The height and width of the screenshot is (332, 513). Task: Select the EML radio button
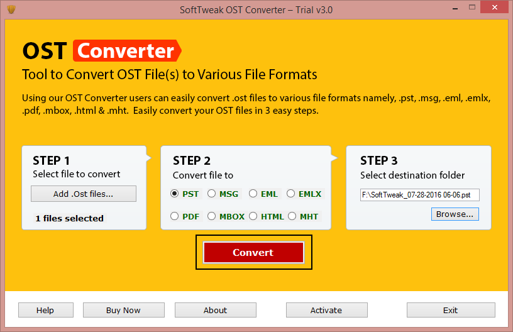pyautogui.click(x=253, y=194)
